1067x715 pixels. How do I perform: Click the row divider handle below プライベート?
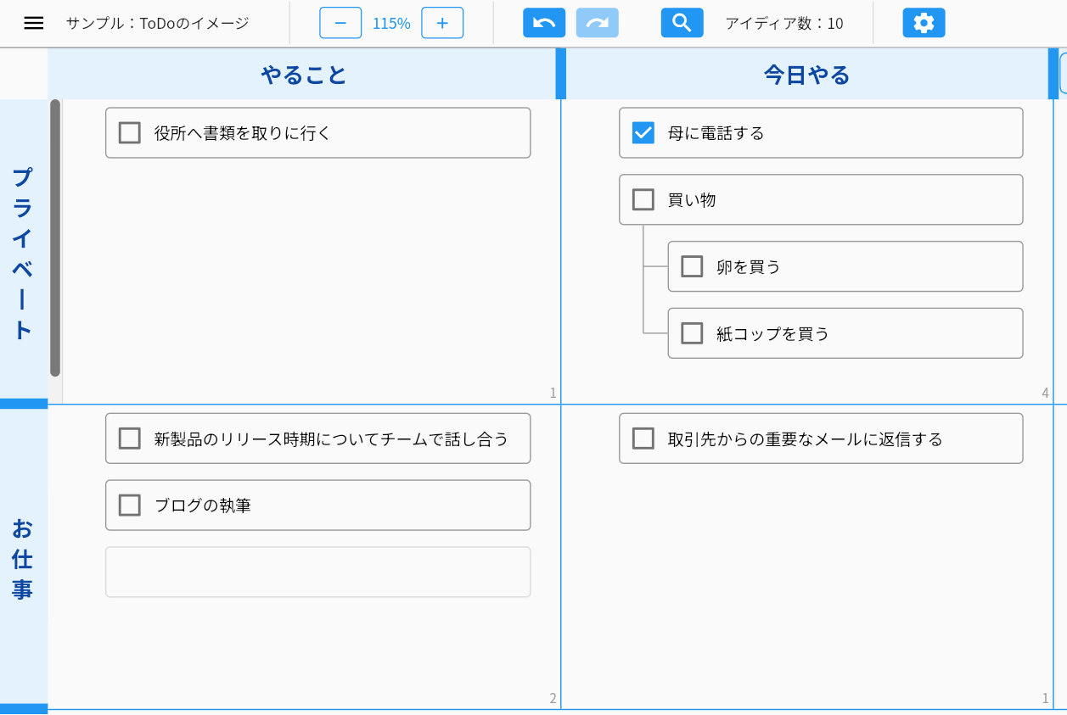(x=24, y=404)
